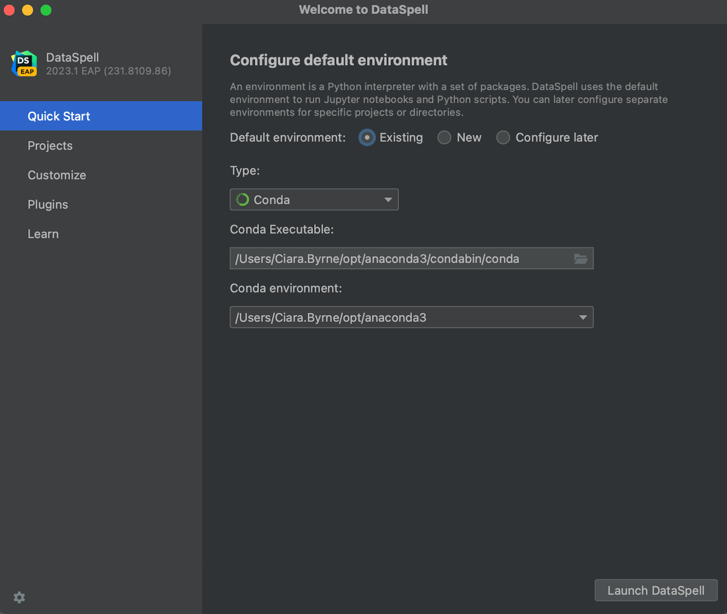Screen dimensions: 727x614
Task: Click into the Conda Executable path field
Action: pos(399,259)
